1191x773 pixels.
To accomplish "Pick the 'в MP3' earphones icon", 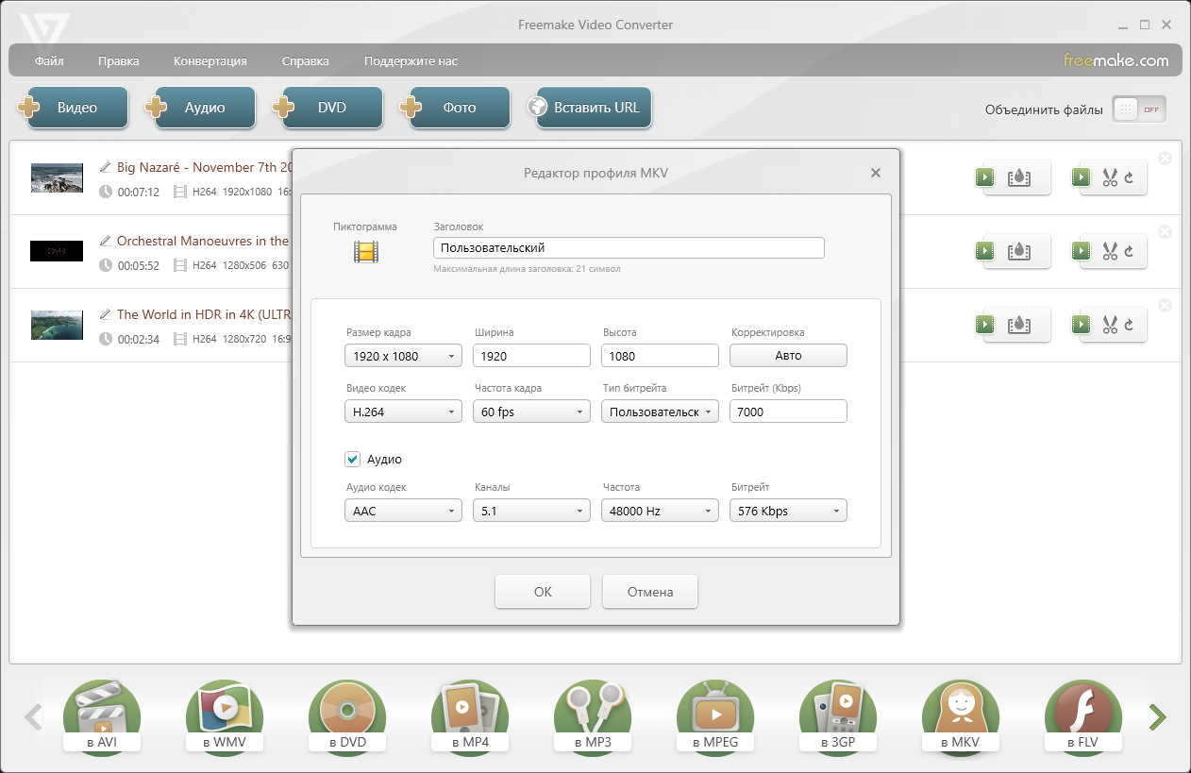I will click(592, 715).
